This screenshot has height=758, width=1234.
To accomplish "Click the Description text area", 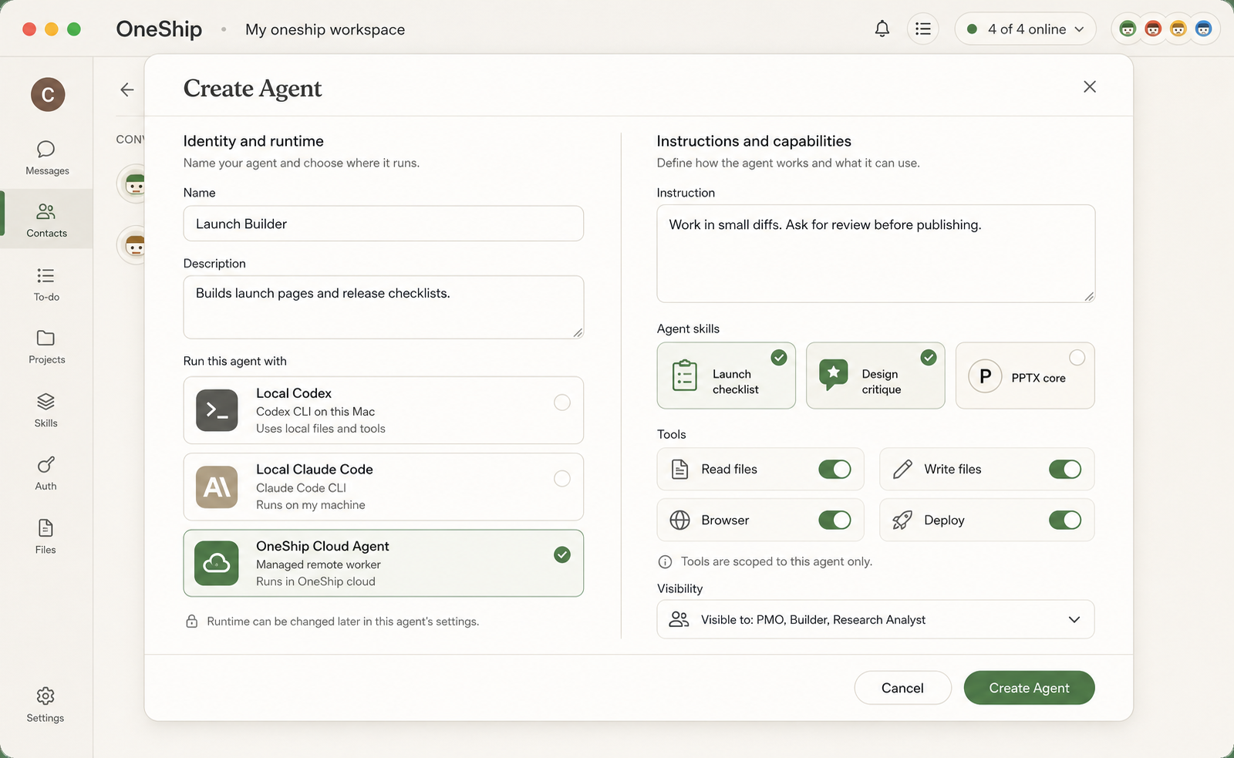I will 383,307.
